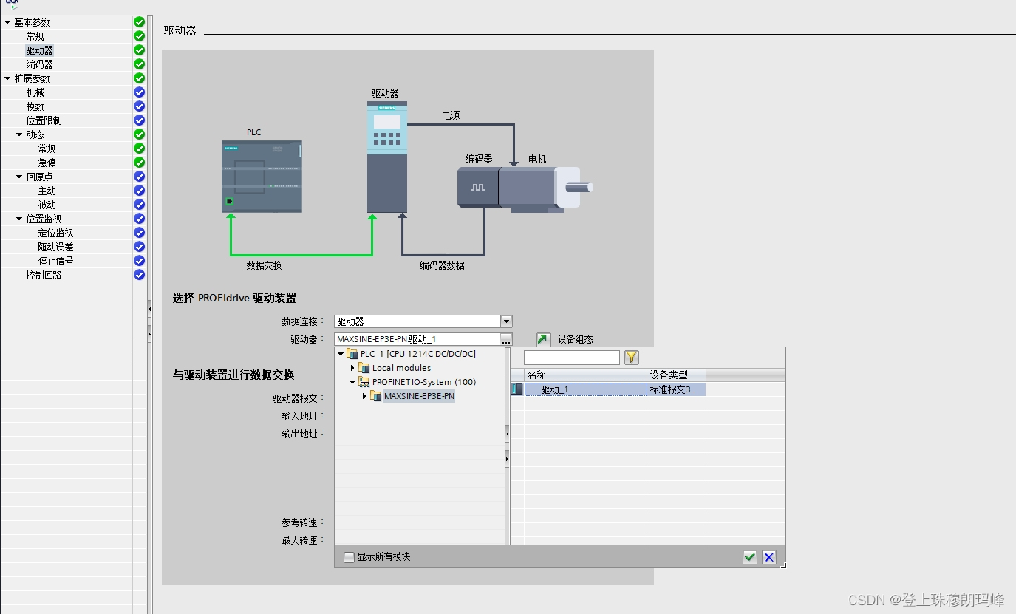This screenshot has height=614, width=1016.
Task: Select the 被动 homing item
Action: point(47,205)
